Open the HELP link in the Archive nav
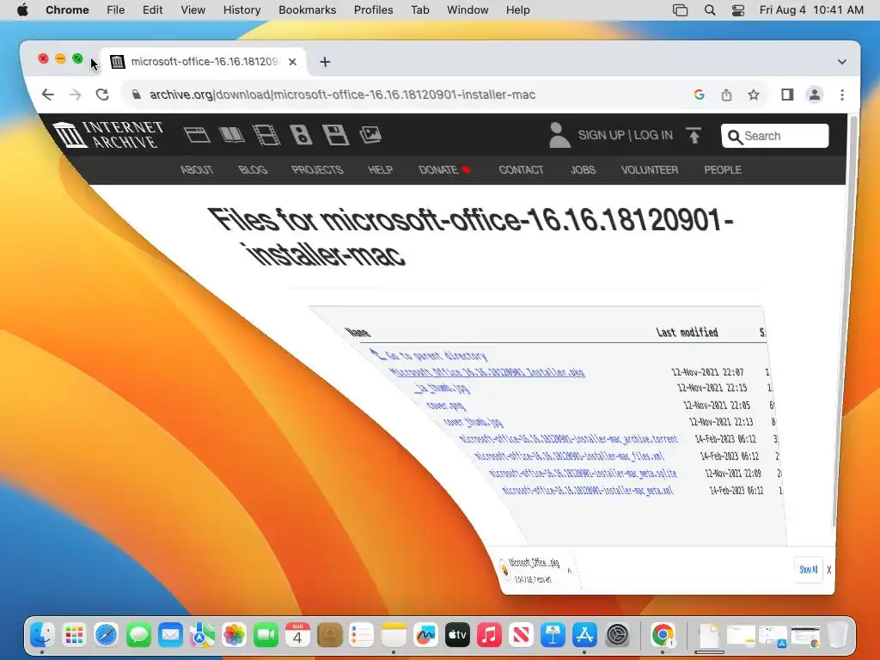 380,170
